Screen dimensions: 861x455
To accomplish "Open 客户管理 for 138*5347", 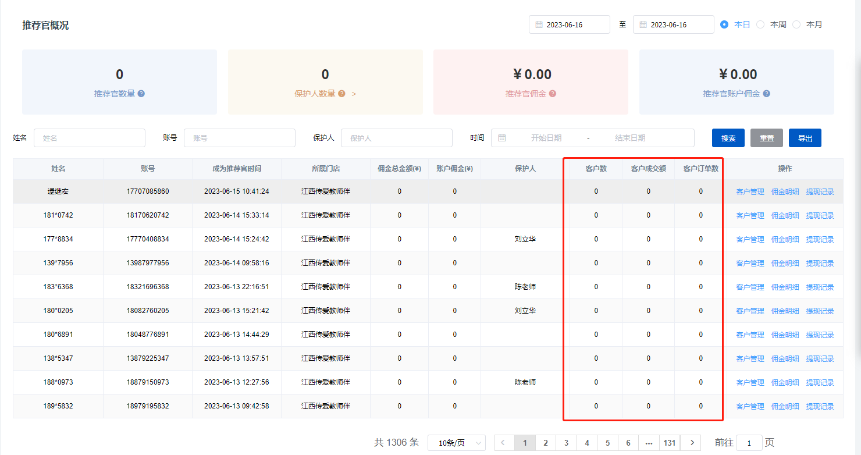I will pyautogui.click(x=750, y=358).
